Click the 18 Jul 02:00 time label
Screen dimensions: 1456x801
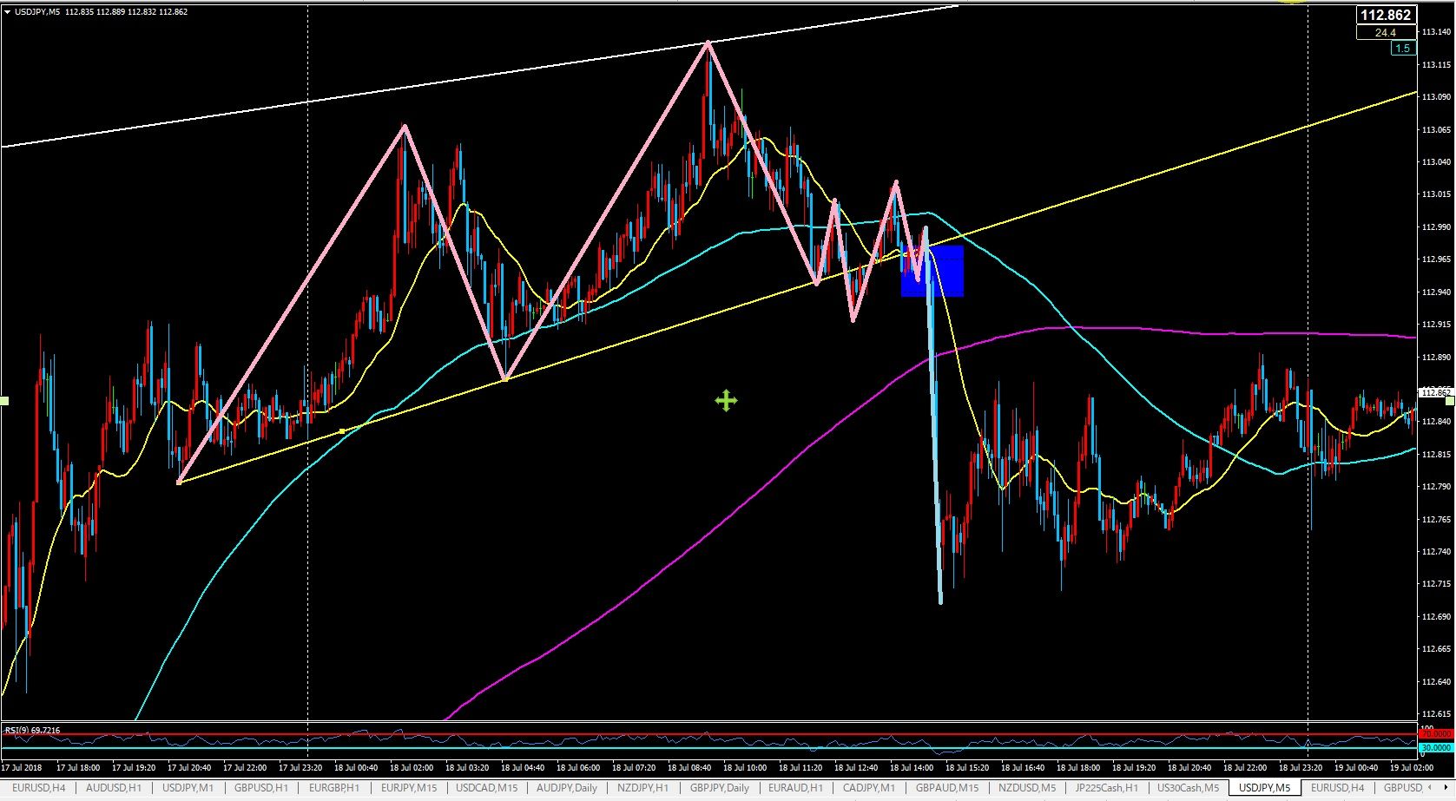pyautogui.click(x=412, y=768)
